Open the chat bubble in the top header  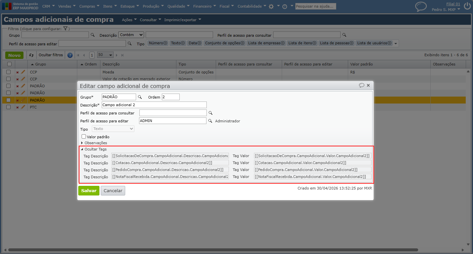click(421, 7)
